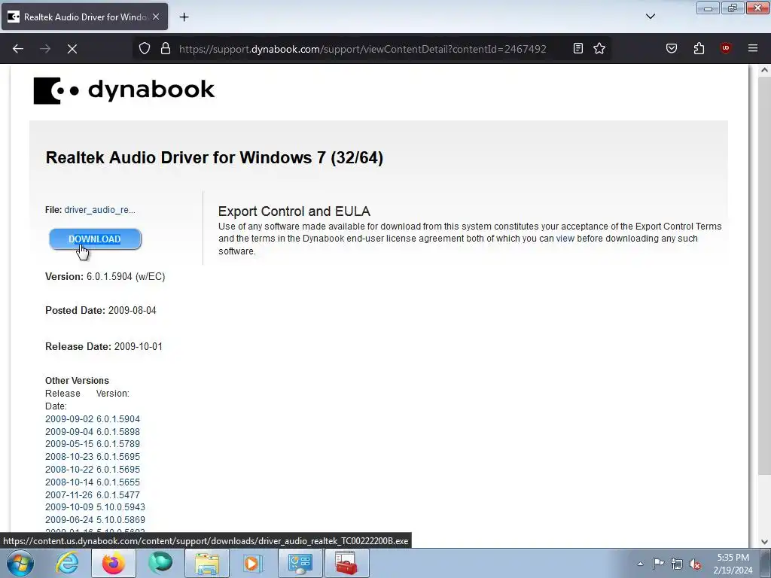Click Version 6.0.1.5904 (w/EC) text
Viewport: 771px width, 578px height.
[105, 277]
